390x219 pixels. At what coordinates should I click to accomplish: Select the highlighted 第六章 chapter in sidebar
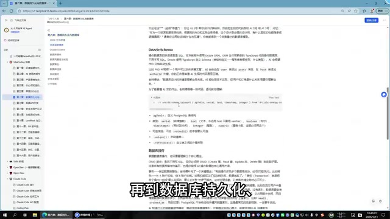23,97
